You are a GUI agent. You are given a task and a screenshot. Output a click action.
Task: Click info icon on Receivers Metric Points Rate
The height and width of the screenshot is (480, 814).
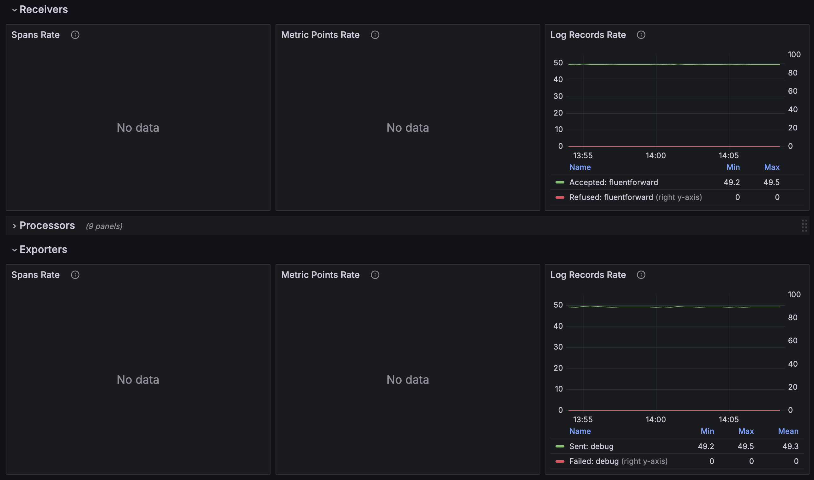tap(375, 35)
